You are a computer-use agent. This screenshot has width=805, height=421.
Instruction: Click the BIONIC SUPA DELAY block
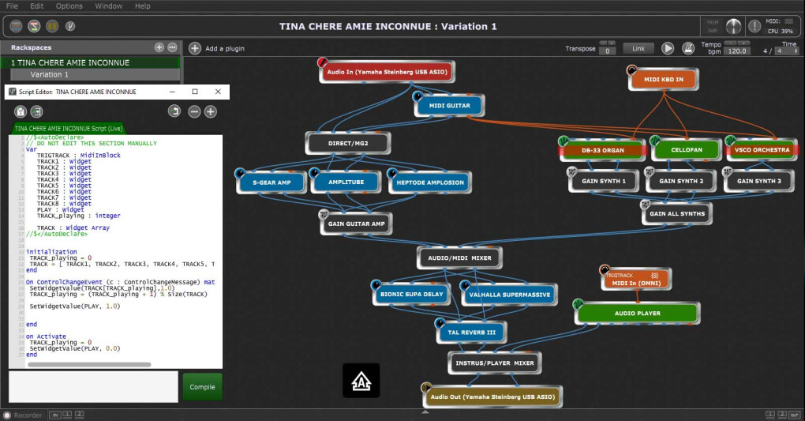(x=412, y=295)
